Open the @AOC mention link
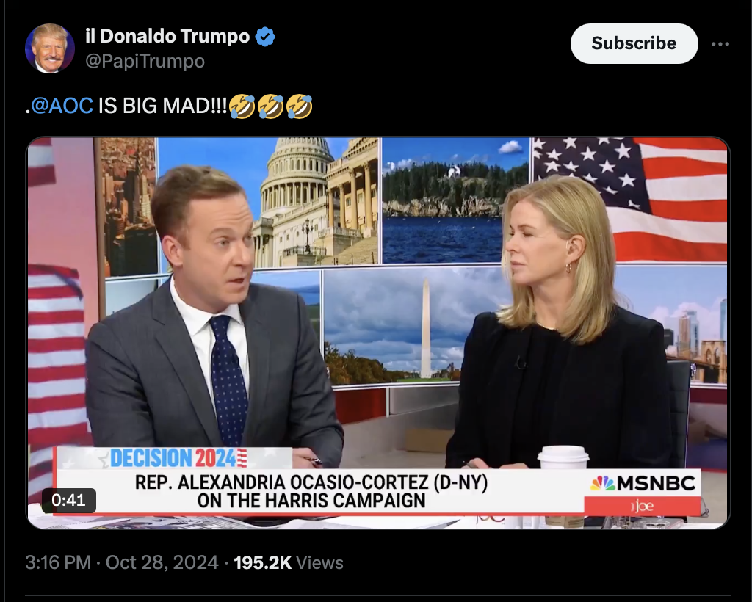This screenshot has height=602, width=752. point(62,106)
